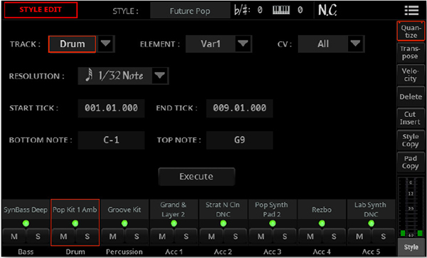The height and width of the screenshot is (258, 427).
Task: Solo the Acc 2 track
Action: point(235,236)
